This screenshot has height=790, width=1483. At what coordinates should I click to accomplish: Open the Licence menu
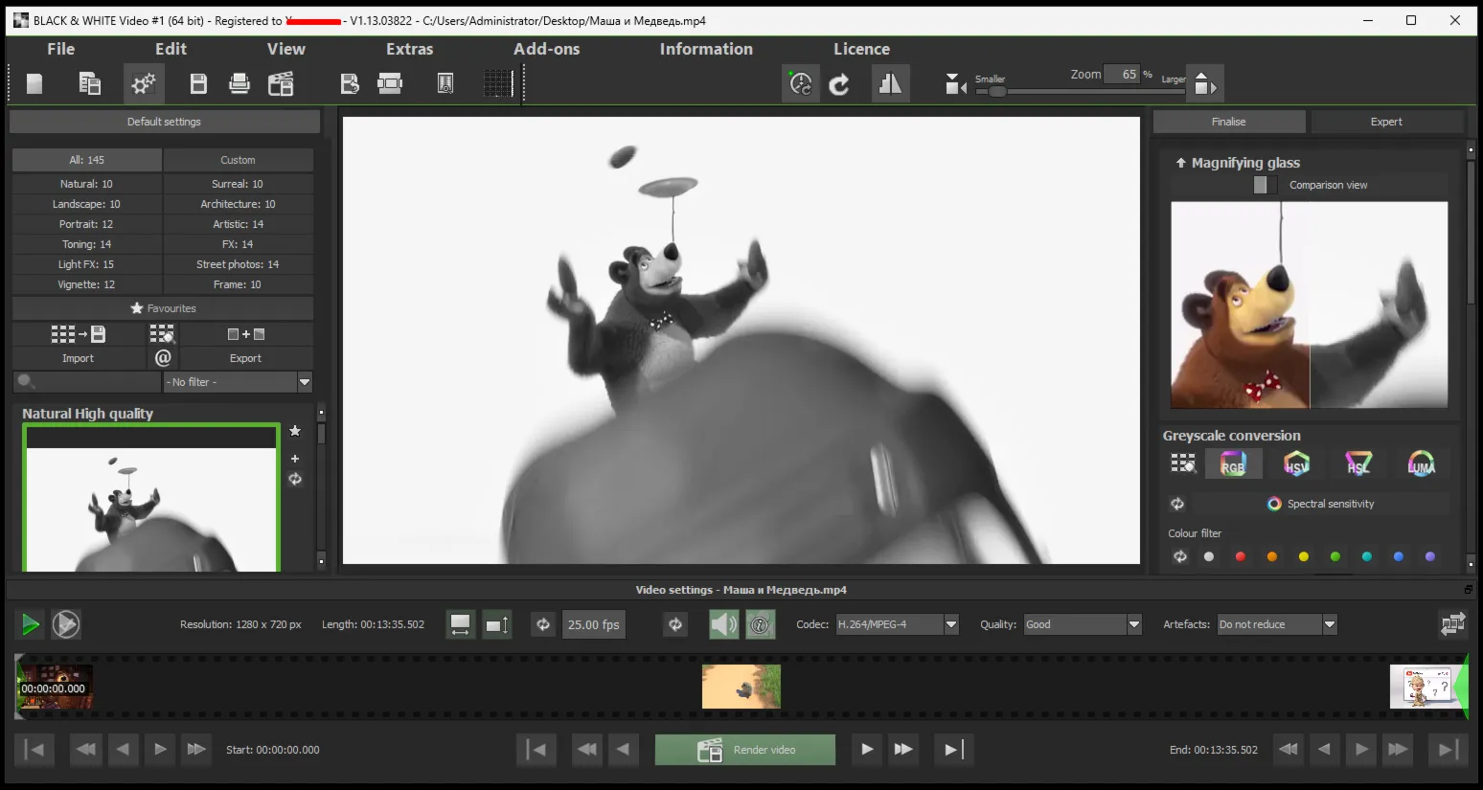pyautogui.click(x=861, y=49)
